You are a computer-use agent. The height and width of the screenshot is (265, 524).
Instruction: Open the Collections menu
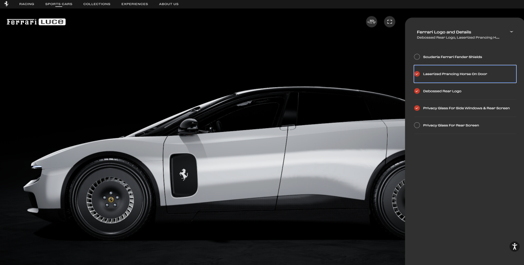[97, 4]
